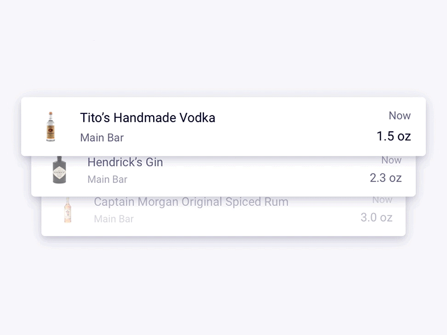Viewport: 447px width, 335px height.
Task: Click the Now timestamp on the vodka card
Action: pyautogui.click(x=400, y=116)
